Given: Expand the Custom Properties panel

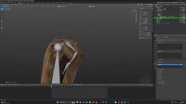Looking at the screenshot, I should click(161, 83).
